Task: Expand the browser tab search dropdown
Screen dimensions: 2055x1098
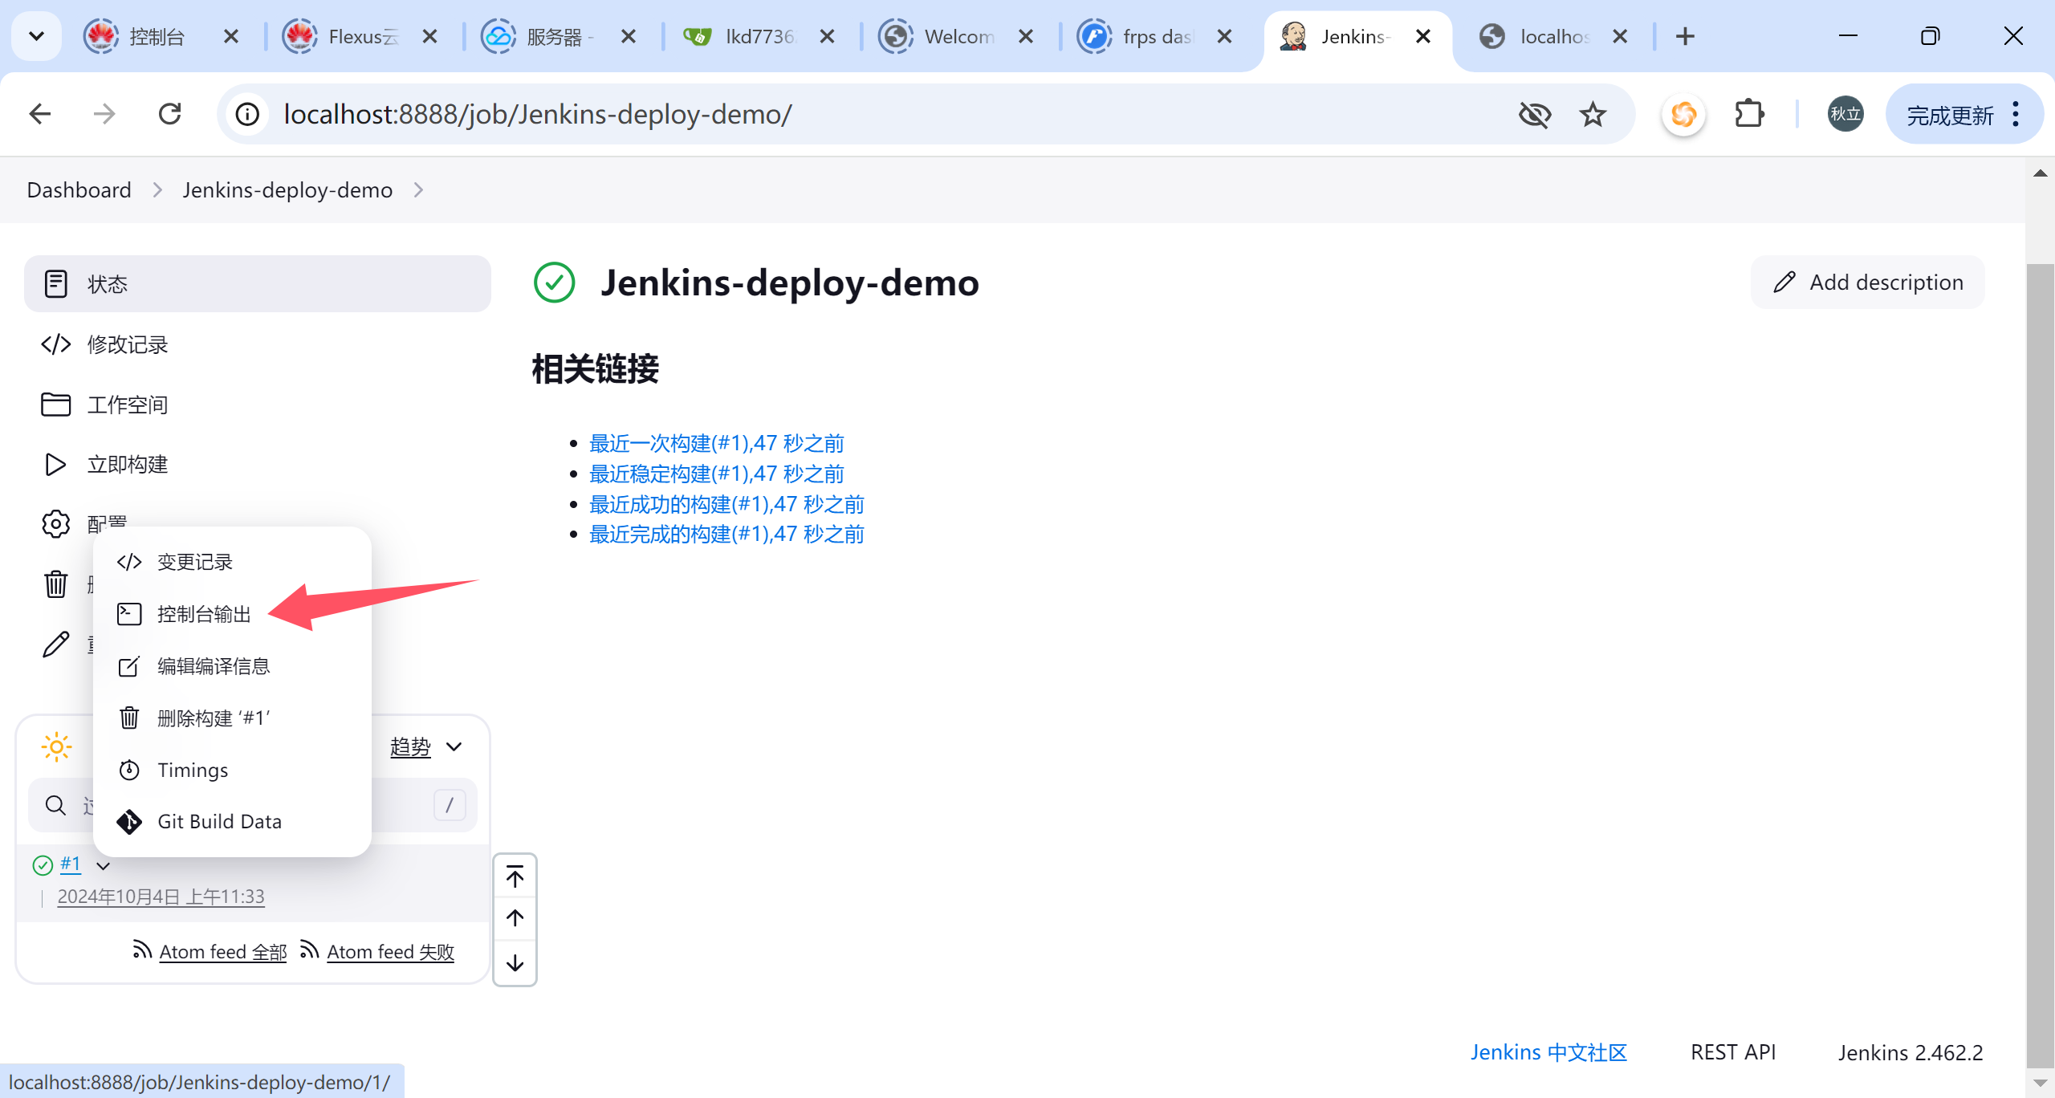Action: pos(36,36)
